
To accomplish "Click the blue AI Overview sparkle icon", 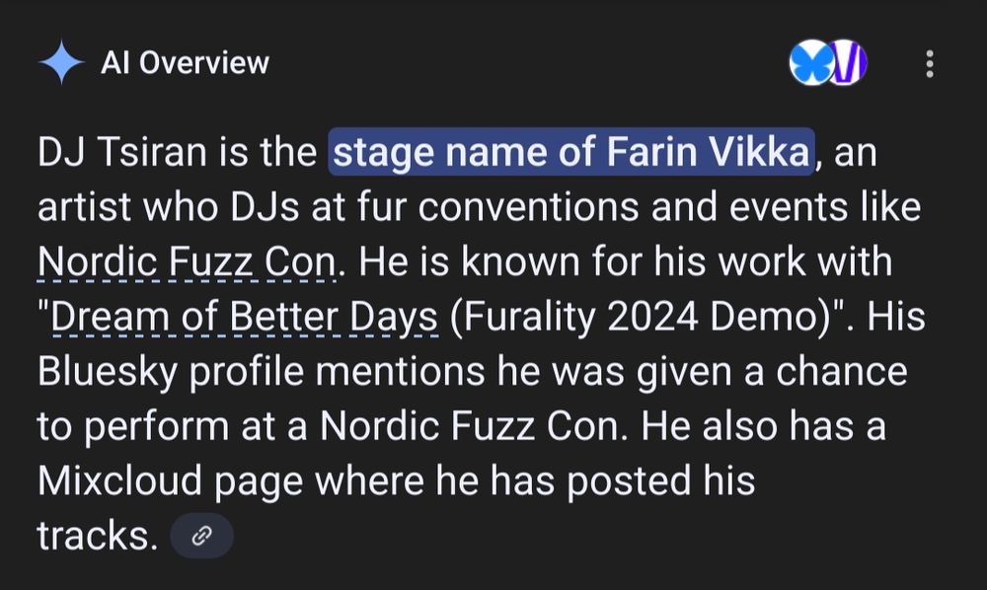I will pos(61,62).
